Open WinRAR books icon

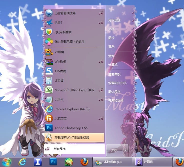[x=49, y=62]
